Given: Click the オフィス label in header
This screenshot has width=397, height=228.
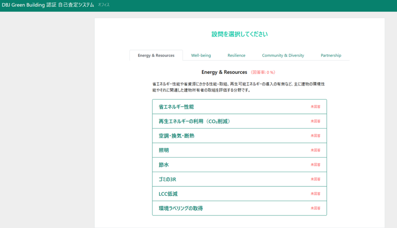Looking at the screenshot, I should coord(104,5).
